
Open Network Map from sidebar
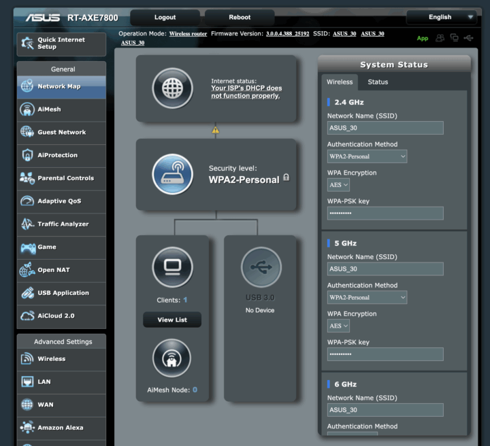61,86
